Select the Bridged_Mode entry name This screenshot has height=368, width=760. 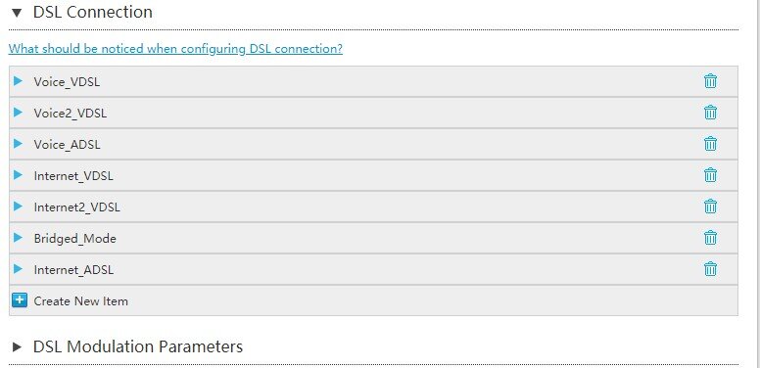pos(75,239)
